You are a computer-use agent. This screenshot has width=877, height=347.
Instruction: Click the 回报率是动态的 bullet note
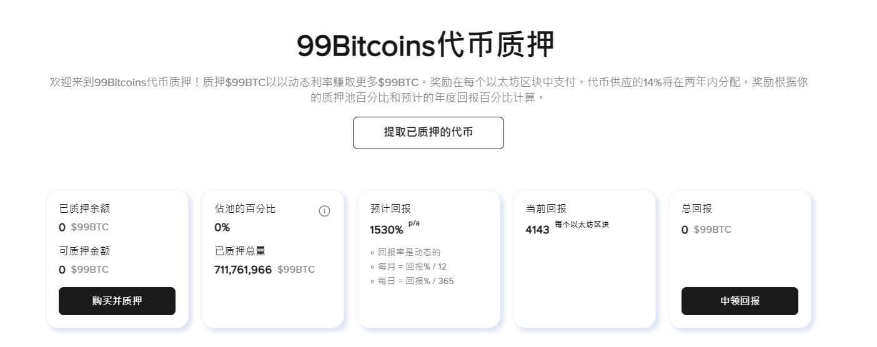tap(409, 252)
